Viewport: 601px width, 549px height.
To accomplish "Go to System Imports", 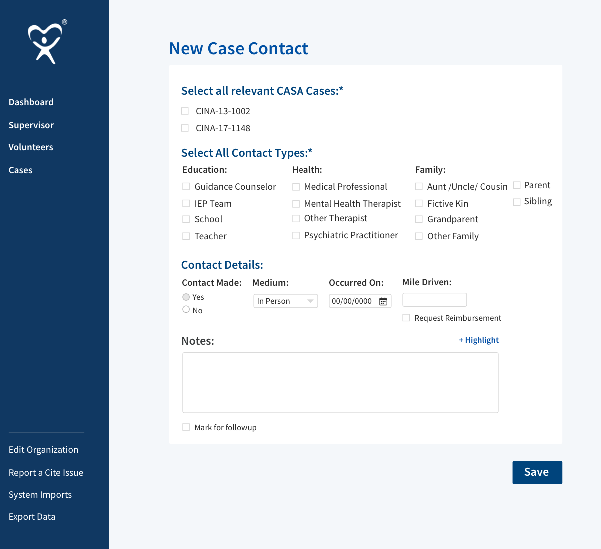I will (x=40, y=494).
